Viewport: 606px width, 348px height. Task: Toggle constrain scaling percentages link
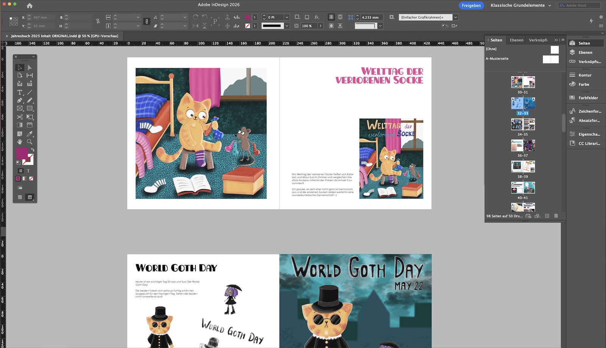(x=147, y=21)
